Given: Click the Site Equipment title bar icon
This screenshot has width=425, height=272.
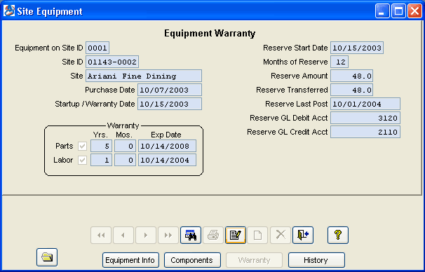Looking at the screenshot, I should pyautogui.click(x=9, y=11).
